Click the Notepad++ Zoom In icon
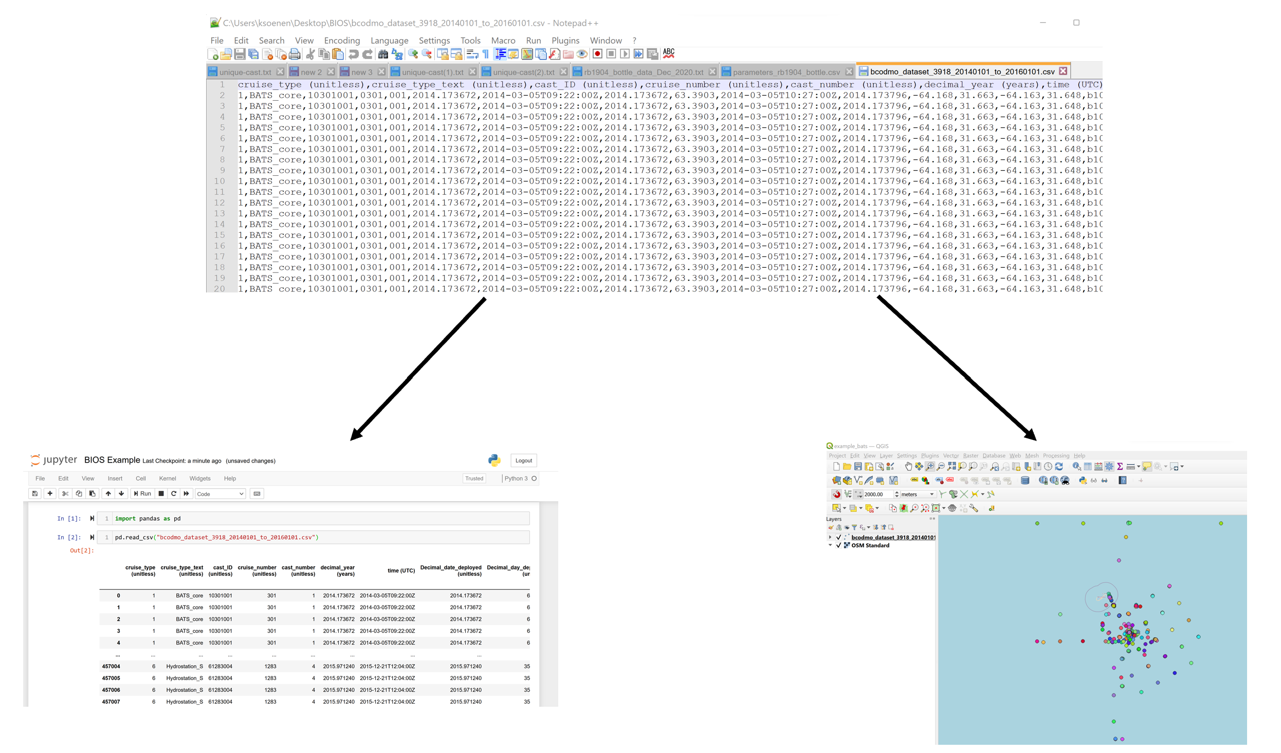This screenshot has width=1281, height=753. point(412,54)
